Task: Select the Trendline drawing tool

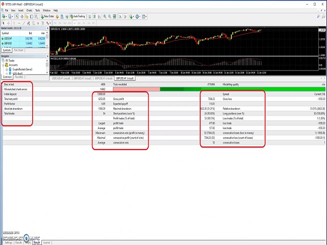Action: pos(24,23)
